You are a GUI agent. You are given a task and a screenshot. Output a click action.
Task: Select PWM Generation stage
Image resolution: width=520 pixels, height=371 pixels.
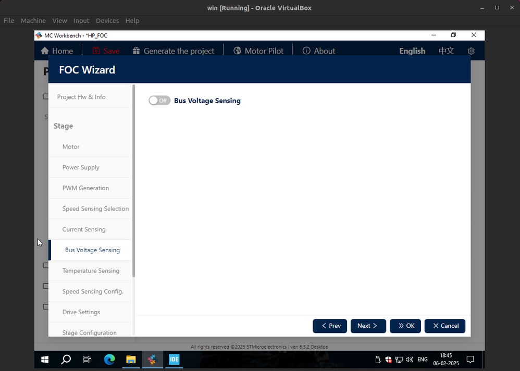(x=90, y=188)
